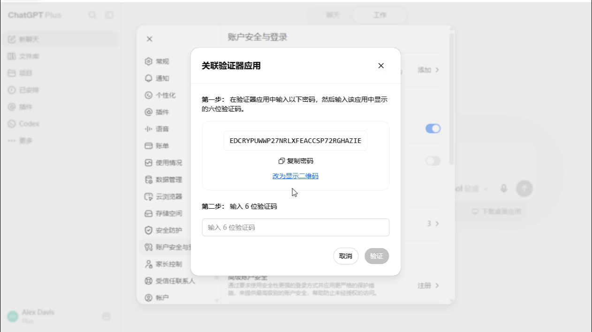Select 账户安全与登录 key icon
This screenshot has width=592, height=332.
pyautogui.click(x=149, y=247)
